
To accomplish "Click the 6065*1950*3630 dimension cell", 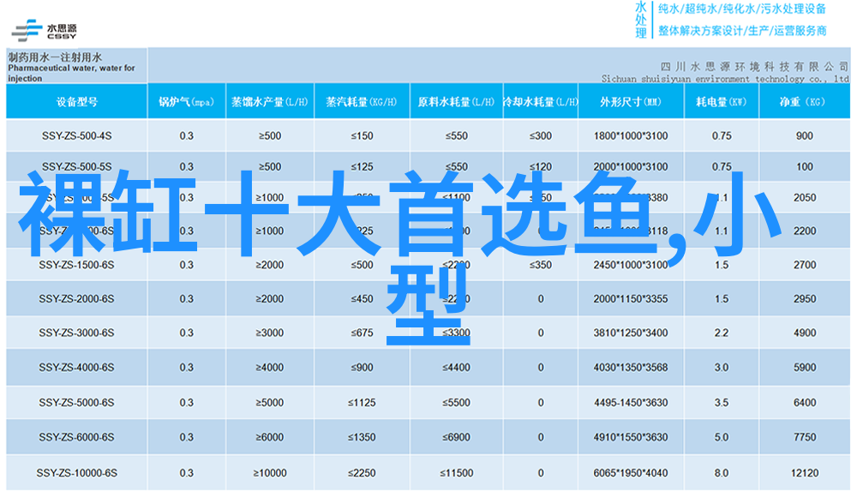I will [630, 473].
